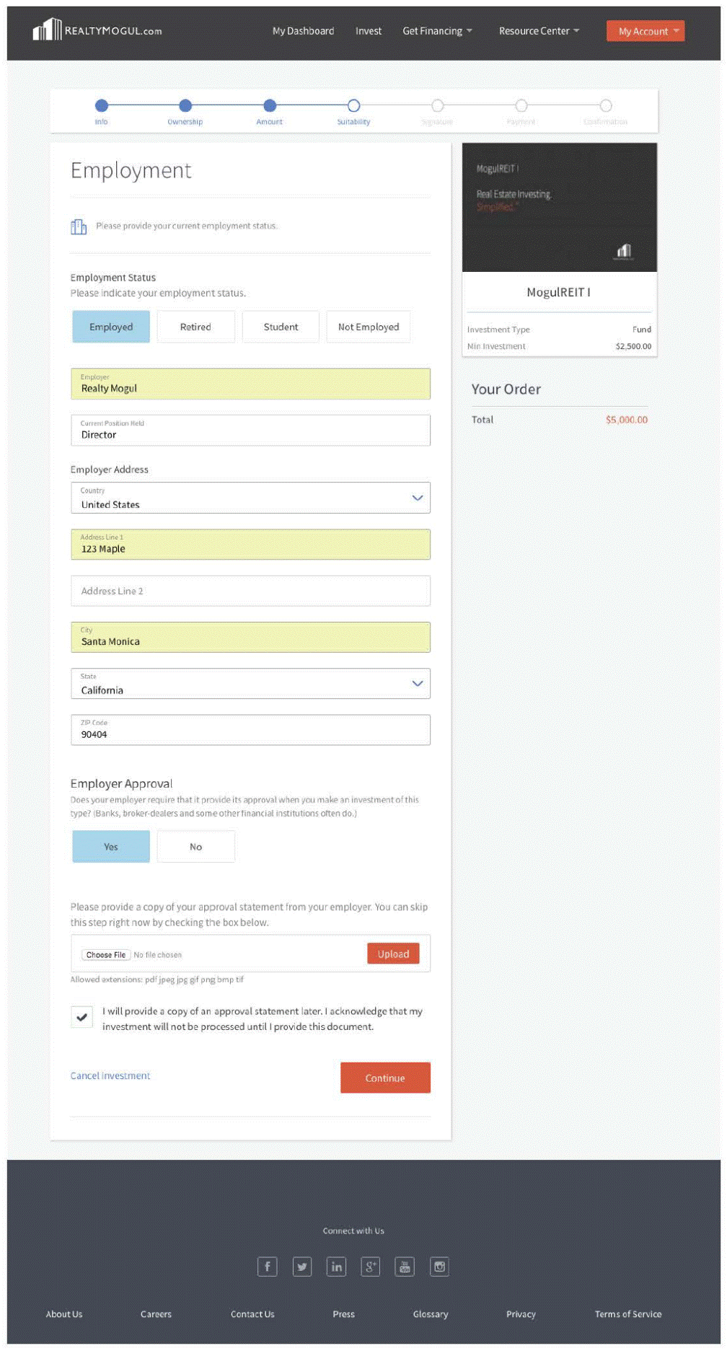Open the My Account dropdown
Screen dimensions: 727x1351
[646, 31]
